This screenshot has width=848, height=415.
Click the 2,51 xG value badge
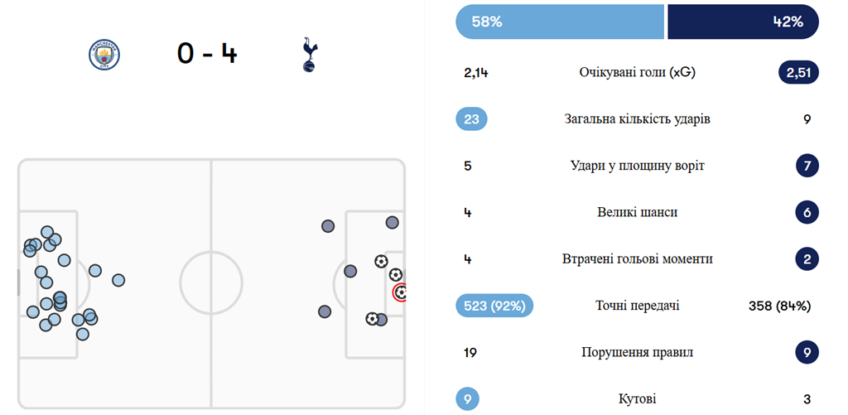click(799, 73)
